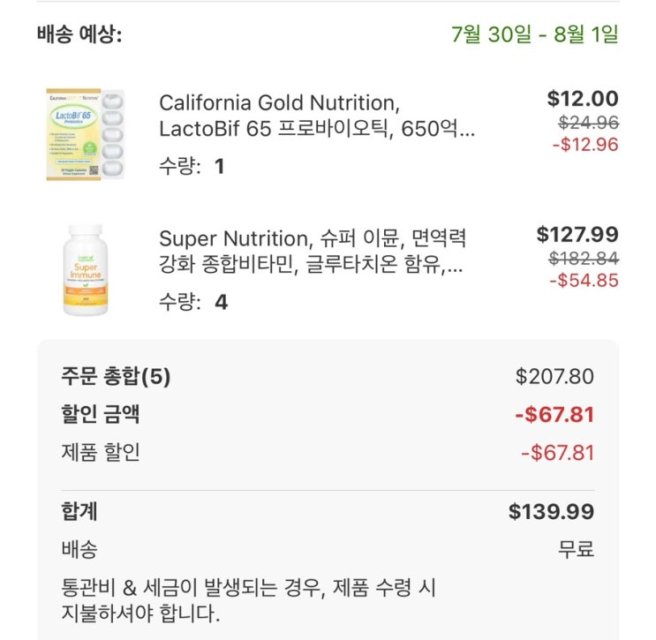656x640 pixels.
Task: Tap the California Gold Nutrition LactoBif title
Action: point(317,117)
